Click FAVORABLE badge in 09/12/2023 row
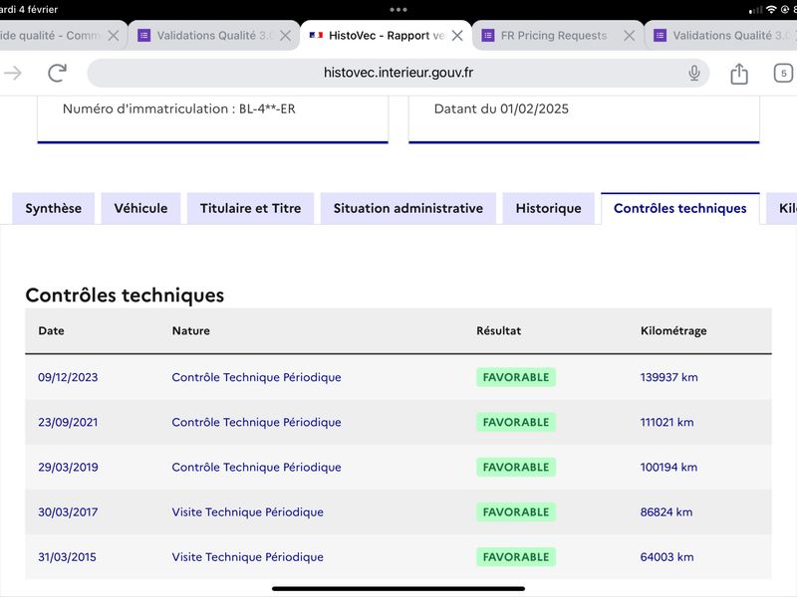The width and height of the screenshot is (797, 597). (x=516, y=377)
